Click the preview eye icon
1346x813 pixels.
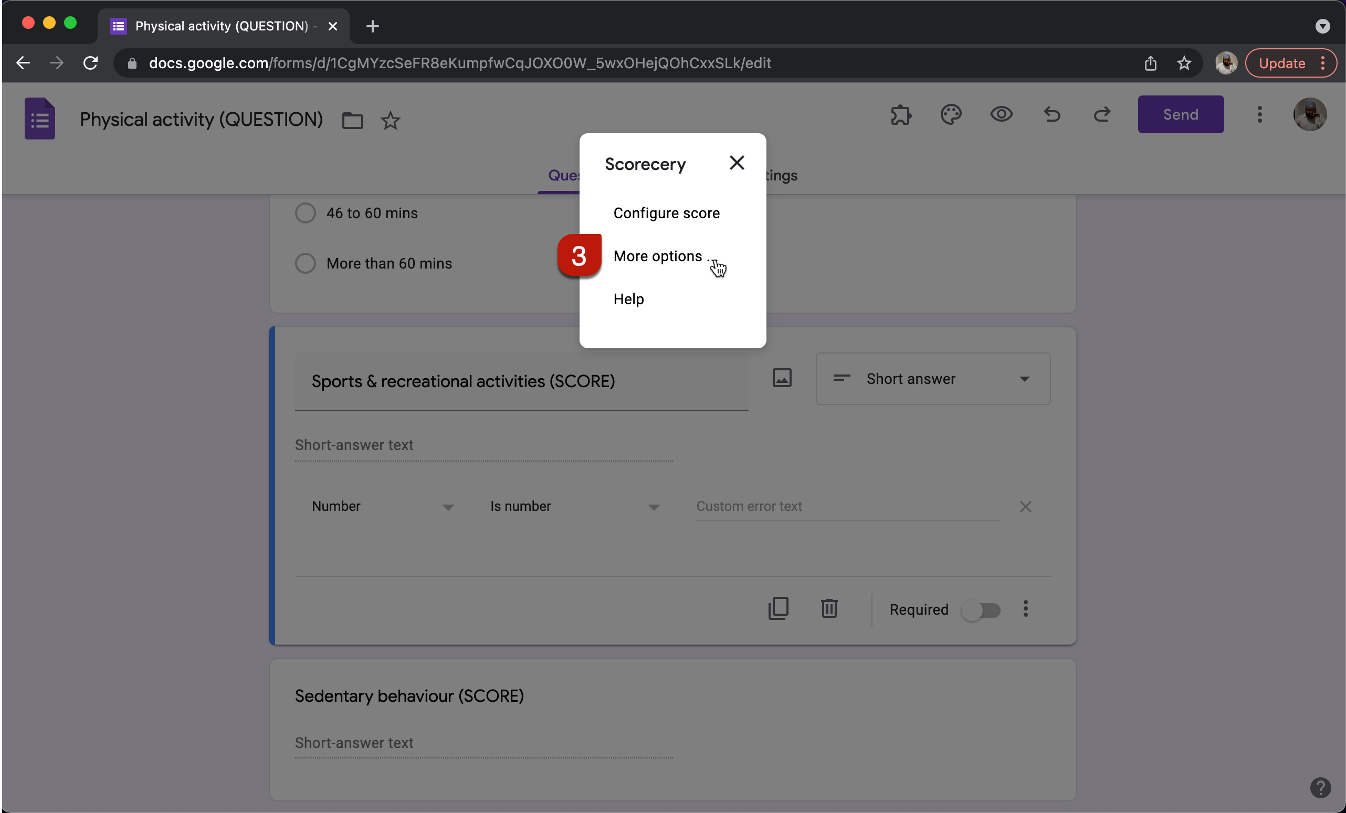pyautogui.click(x=1001, y=114)
